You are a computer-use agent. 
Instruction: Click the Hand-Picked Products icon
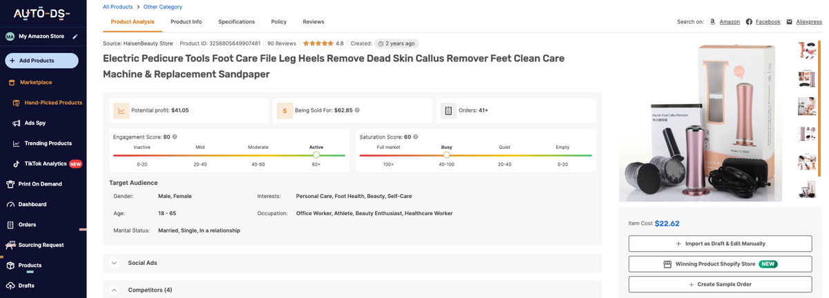point(17,103)
